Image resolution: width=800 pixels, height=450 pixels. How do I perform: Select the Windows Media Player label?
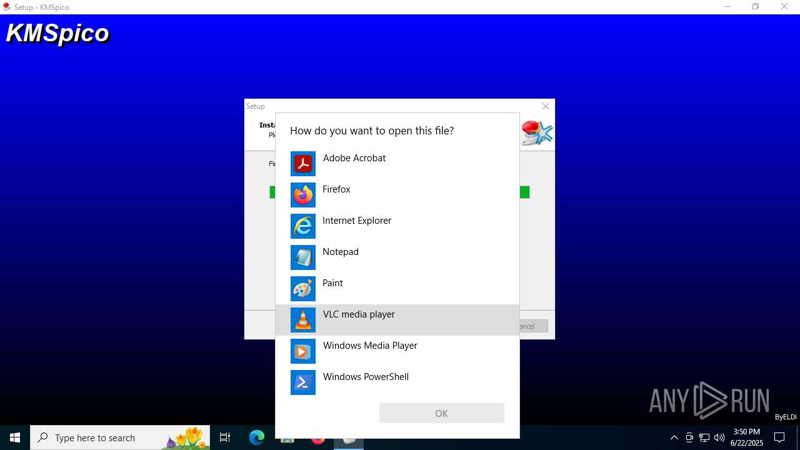[370, 346]
